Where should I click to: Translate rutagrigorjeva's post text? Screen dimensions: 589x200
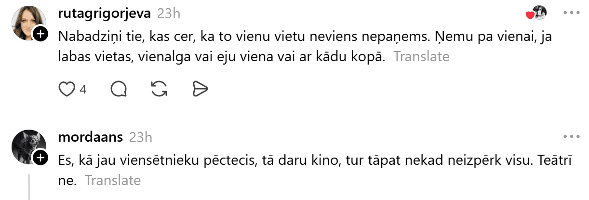tap(421, 57)
